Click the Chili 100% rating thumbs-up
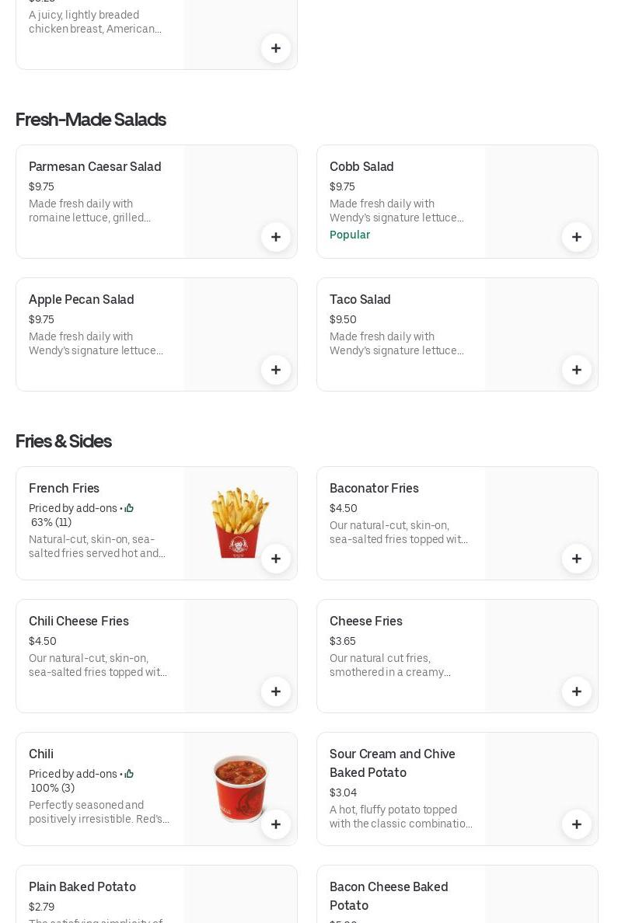Viewport: 625px width, 923px height. coord(129,775)
